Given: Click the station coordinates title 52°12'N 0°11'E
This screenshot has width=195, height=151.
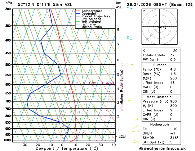Looking at the screenshot, I should tap(34, 5).
